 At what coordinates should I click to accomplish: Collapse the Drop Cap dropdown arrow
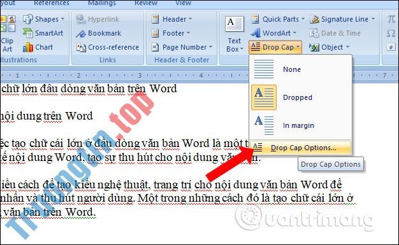click(x=298, y=47)
